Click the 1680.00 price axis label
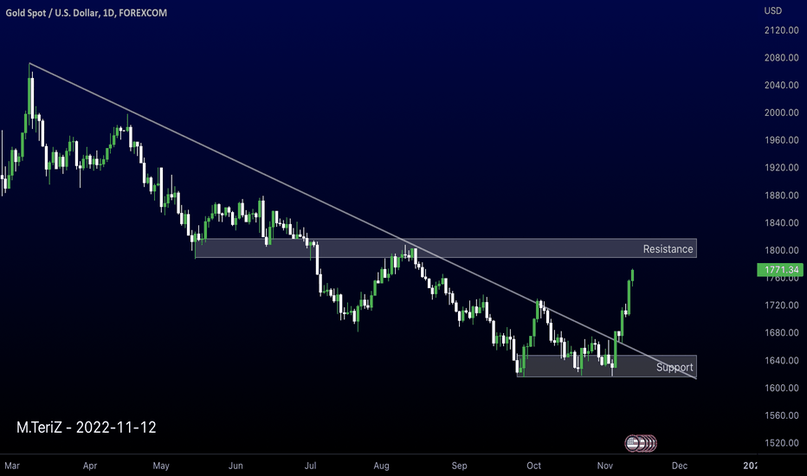Viewport: 807px width, 476px height. point(781,333)
